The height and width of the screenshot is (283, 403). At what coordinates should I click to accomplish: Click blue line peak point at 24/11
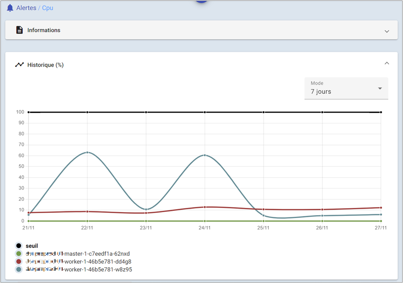point(205,155)
